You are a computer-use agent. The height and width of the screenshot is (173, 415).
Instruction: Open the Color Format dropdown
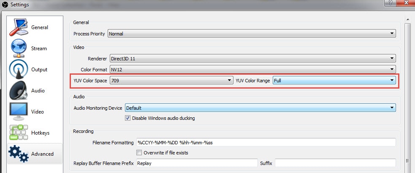coord(252,69)
